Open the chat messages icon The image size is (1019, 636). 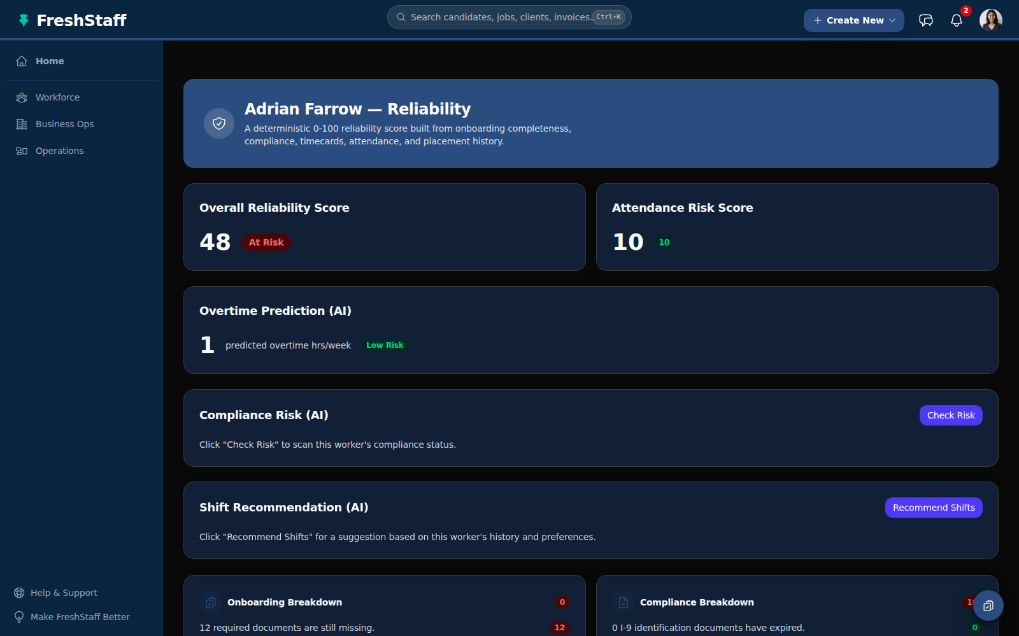click(926, 20)
